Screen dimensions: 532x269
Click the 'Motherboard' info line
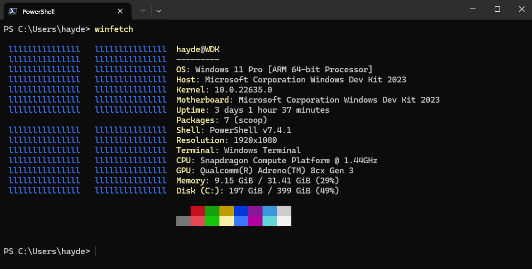pyautogui.click(x=308, y=100)
